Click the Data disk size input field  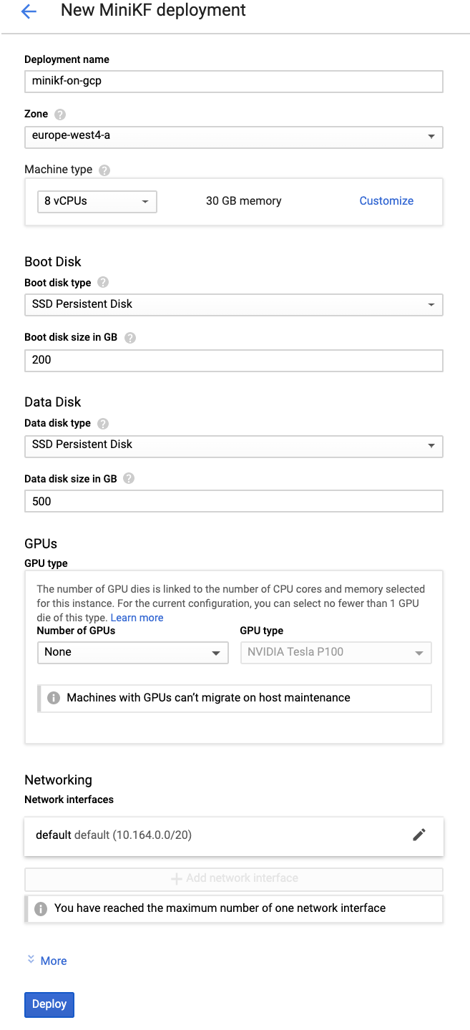(x=233, y=501)
